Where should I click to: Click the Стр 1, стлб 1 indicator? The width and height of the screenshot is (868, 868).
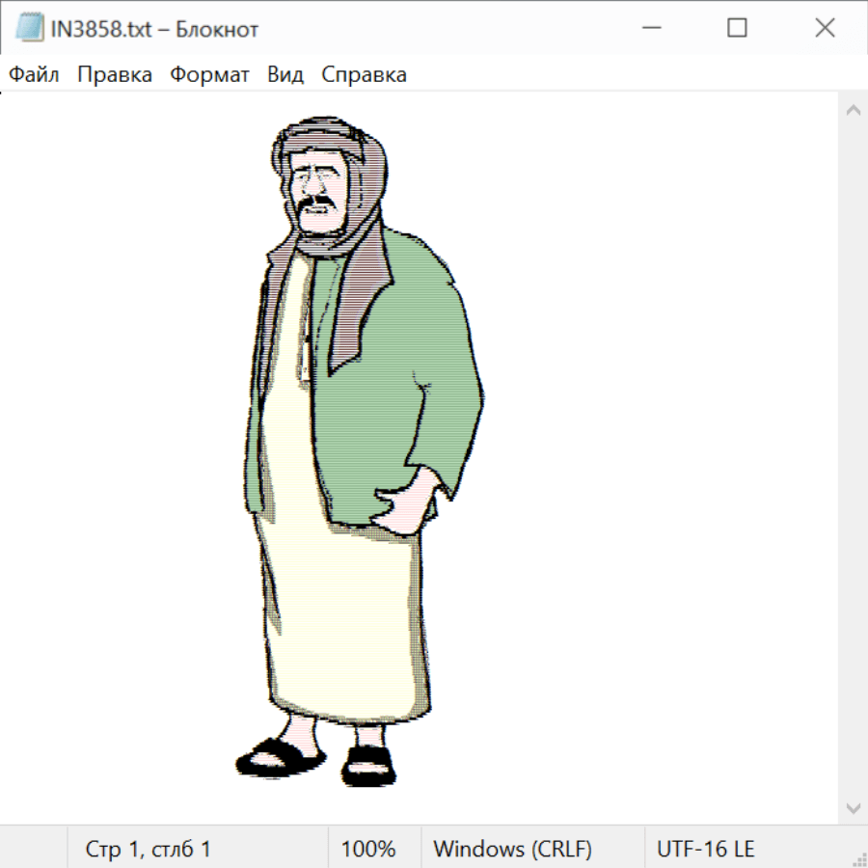[149, 850]
